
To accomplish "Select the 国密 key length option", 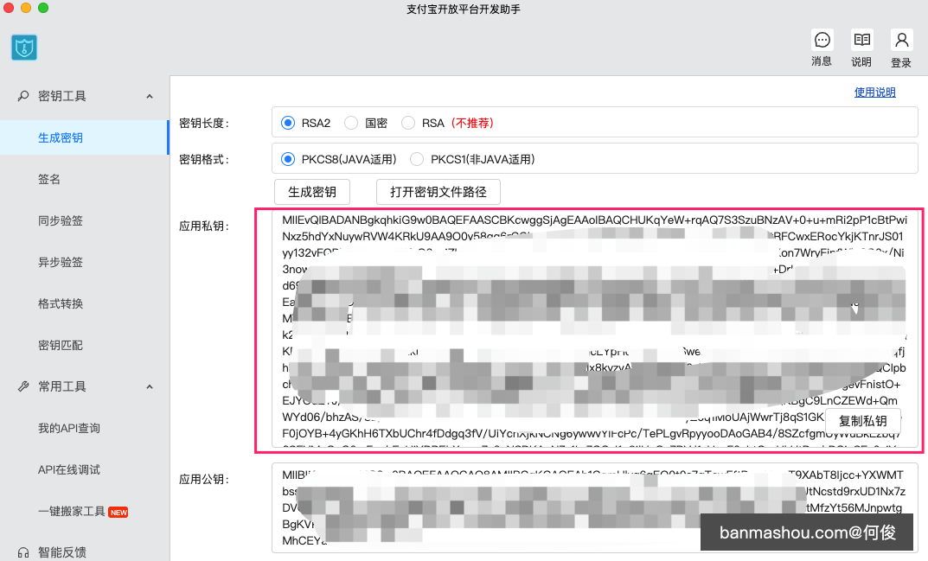I will (351, 123).
